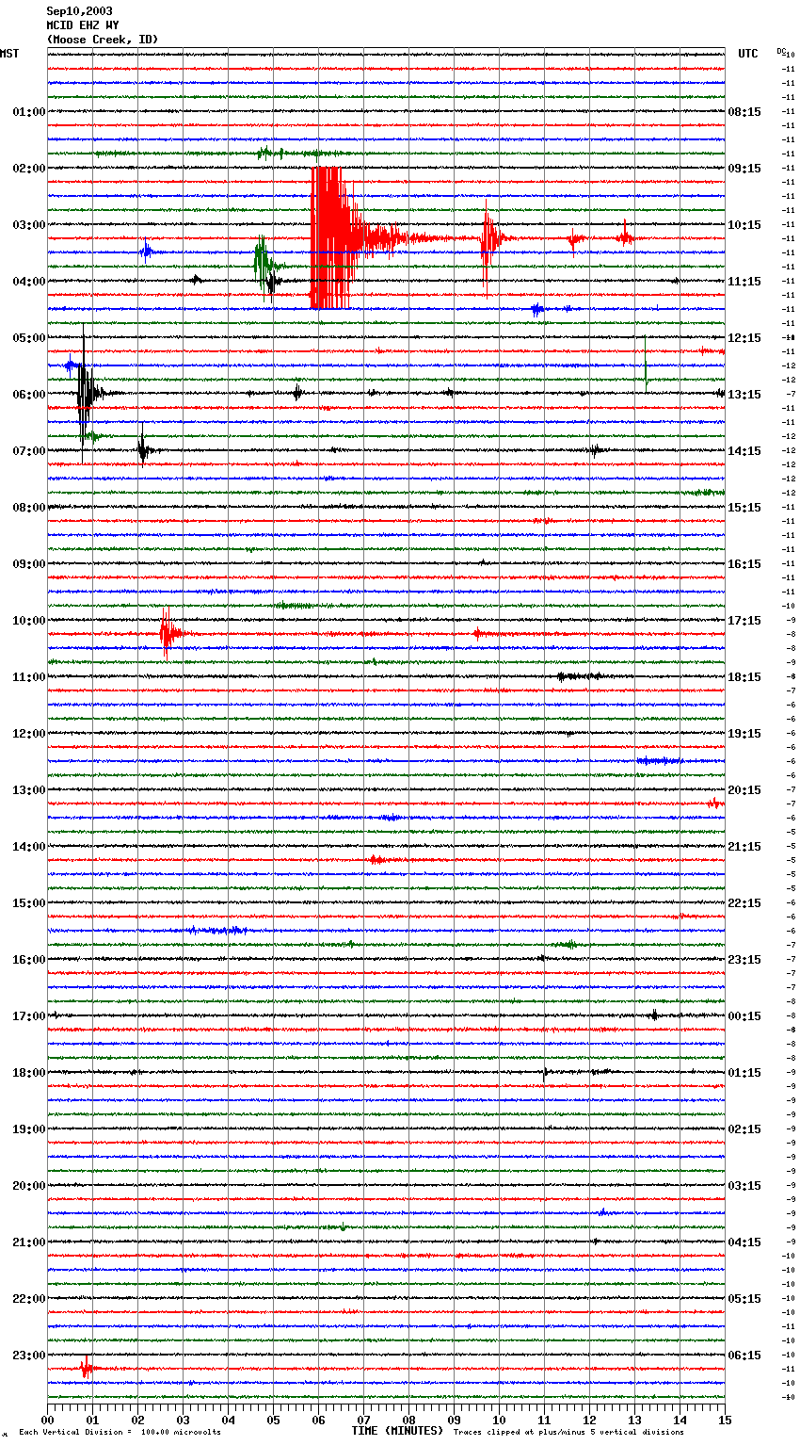Pick the "11:15" UTC time label

click(744, 282)
